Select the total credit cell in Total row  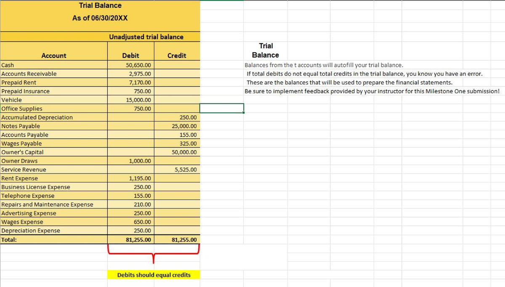coord(184,240)
